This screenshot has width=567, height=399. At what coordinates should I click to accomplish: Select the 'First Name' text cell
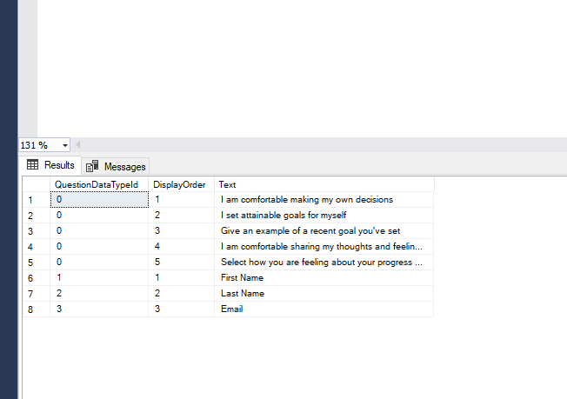coord(324,278)
